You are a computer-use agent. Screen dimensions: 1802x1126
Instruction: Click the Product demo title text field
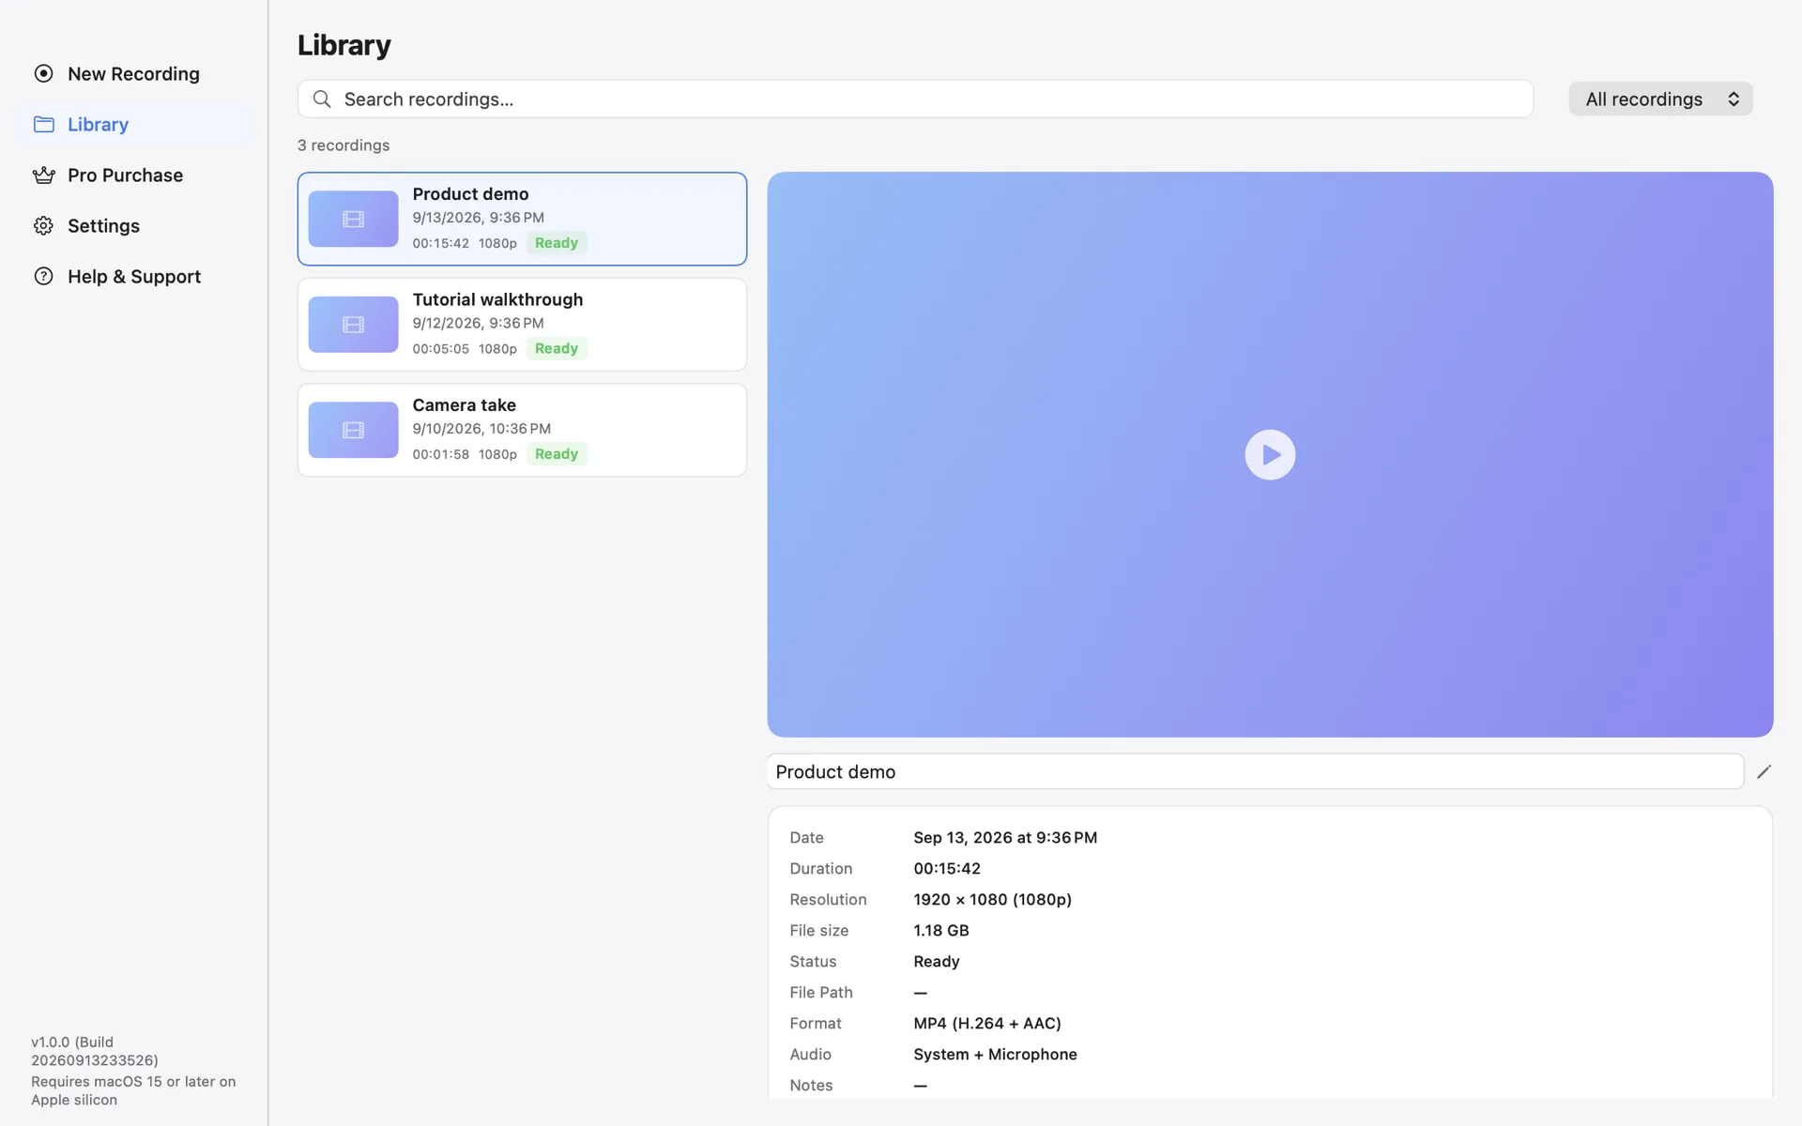point(1255,771)
